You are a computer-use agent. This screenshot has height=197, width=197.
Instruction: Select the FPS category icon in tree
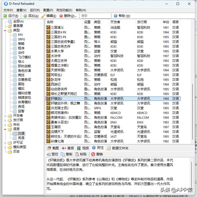point(15,35)
